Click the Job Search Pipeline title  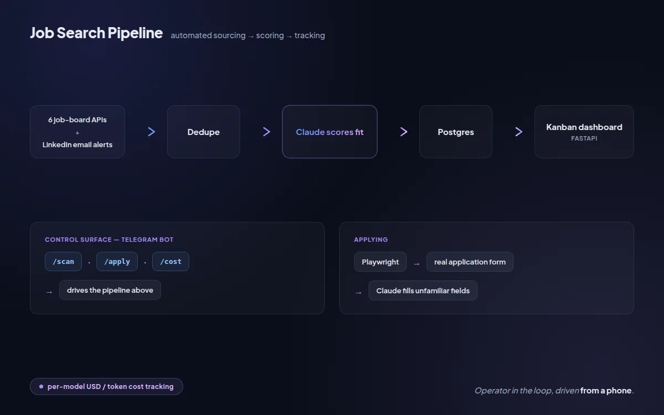[x=96, y=33]
